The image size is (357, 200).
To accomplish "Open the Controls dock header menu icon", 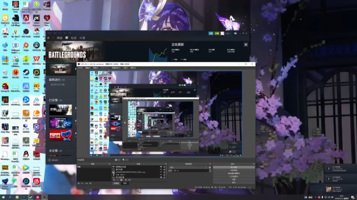I will (x=253, y=164).
